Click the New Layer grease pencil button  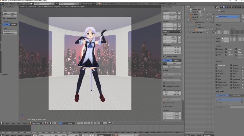(172, 67)
